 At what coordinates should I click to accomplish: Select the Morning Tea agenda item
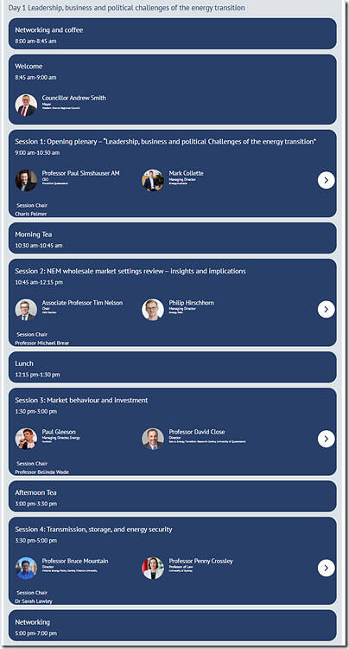173,238
